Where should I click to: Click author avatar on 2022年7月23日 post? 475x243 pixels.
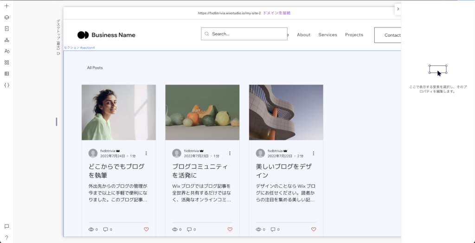tap(177, 153)
